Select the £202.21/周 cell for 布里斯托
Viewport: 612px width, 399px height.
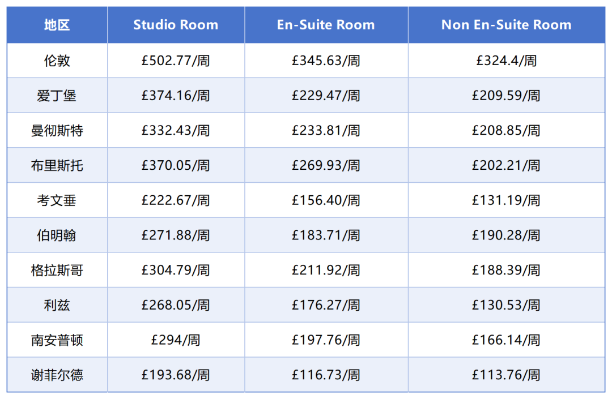coord(506,165)
